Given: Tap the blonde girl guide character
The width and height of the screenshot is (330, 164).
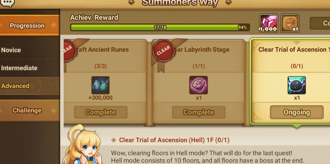Looking at the screenshot, I should (83, 145).
